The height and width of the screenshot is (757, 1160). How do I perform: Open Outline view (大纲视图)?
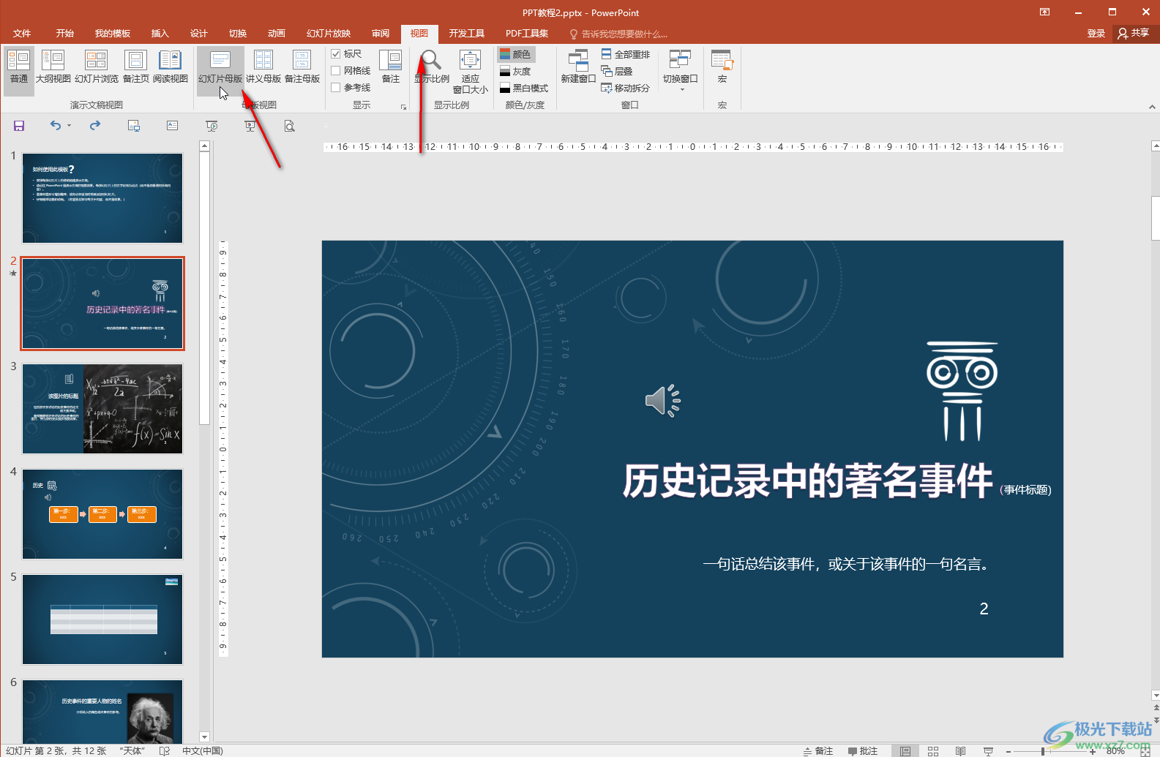point(53,67)
